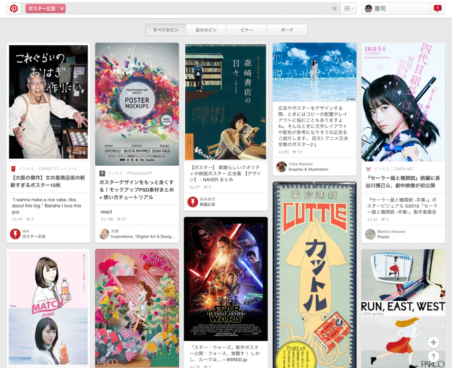
Task: Click the repin icon with count 47
Action: point(192,187)
